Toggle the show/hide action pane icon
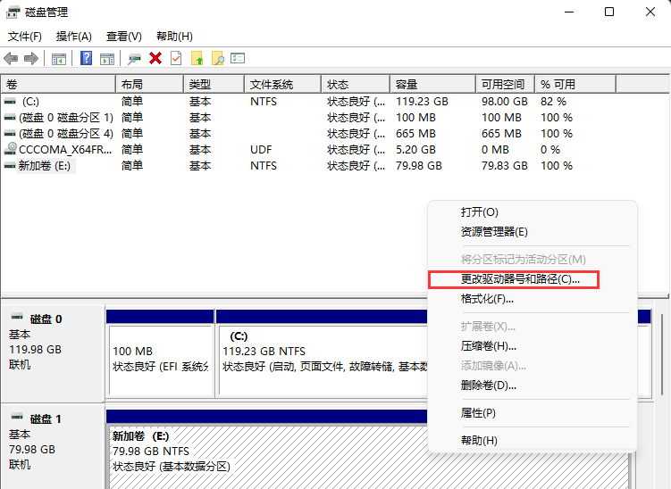The height and width of the screenshot is (489, 671). [x=107, y=59]
